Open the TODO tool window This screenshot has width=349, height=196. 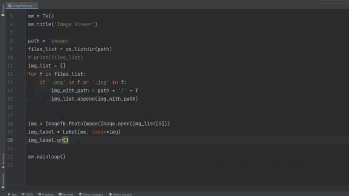coord(27,194)
